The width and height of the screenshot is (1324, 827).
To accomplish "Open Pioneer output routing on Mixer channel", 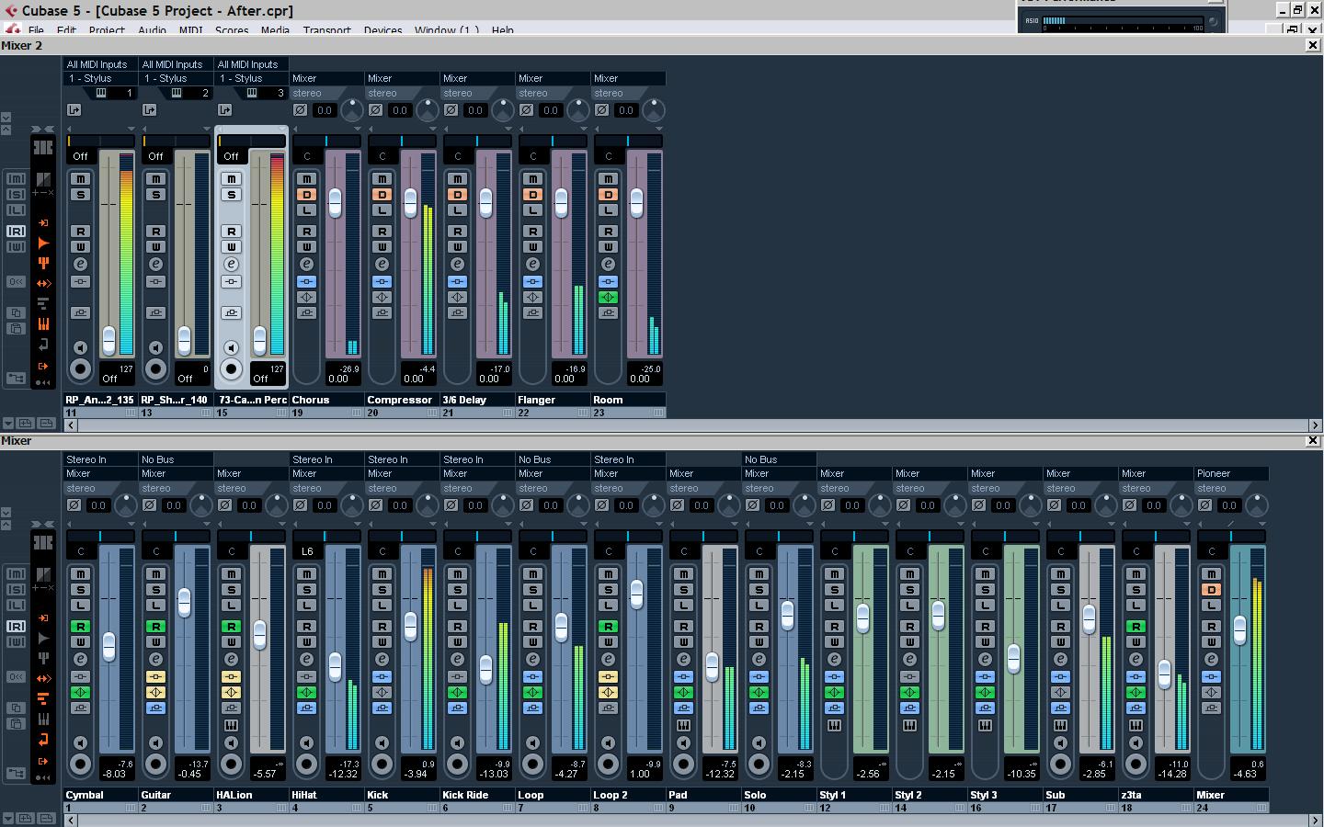I will click(x=1231, y=473).
